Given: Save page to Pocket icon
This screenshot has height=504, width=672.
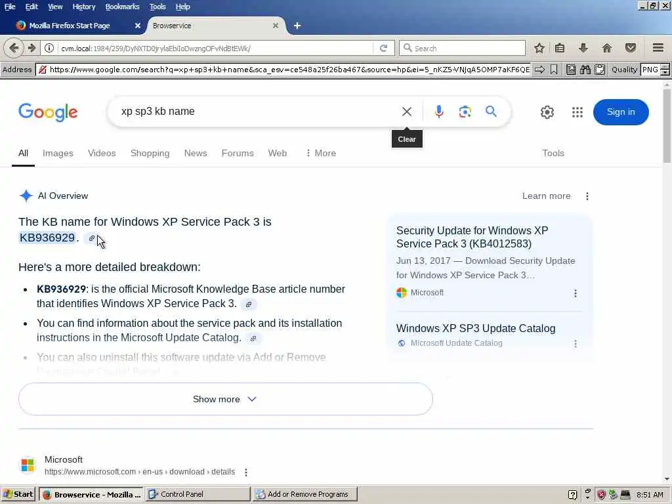Looking at the screenshot, I should [x=630, y=48].
